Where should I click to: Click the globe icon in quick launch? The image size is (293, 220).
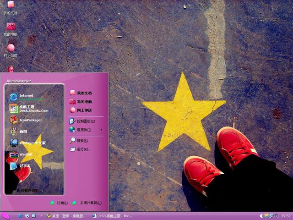click(27, 216)
